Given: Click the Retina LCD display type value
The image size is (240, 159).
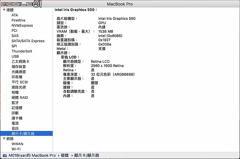Looking at the screenshot, I should pos(100,61).
